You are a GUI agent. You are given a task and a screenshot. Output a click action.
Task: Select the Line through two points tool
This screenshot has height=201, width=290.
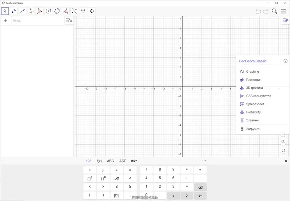(x=22, y=11)
